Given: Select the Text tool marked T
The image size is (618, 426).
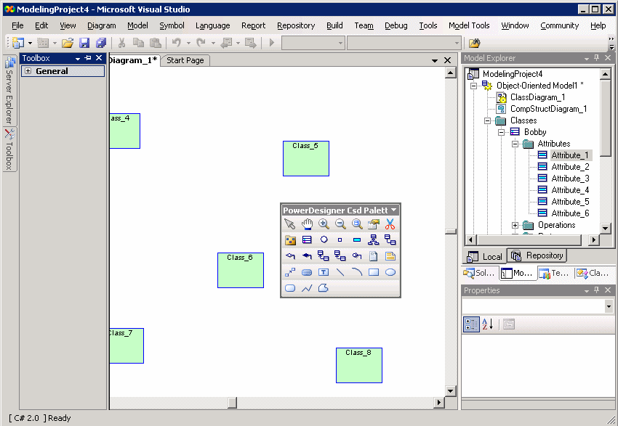Looking at the screenshot, I should pos(324,272).
